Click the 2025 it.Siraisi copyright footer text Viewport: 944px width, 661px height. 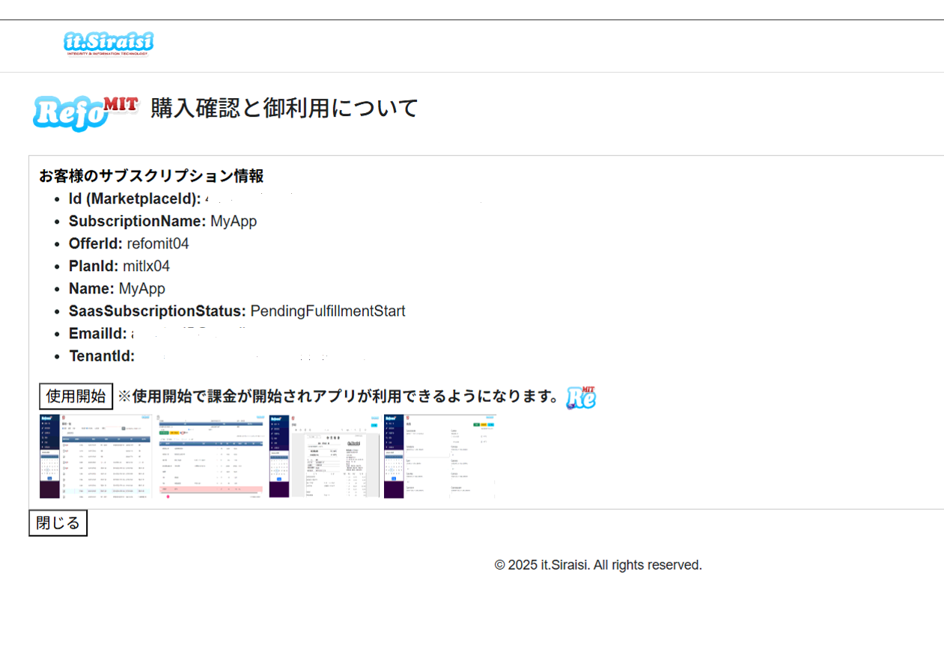click(597, 565)
